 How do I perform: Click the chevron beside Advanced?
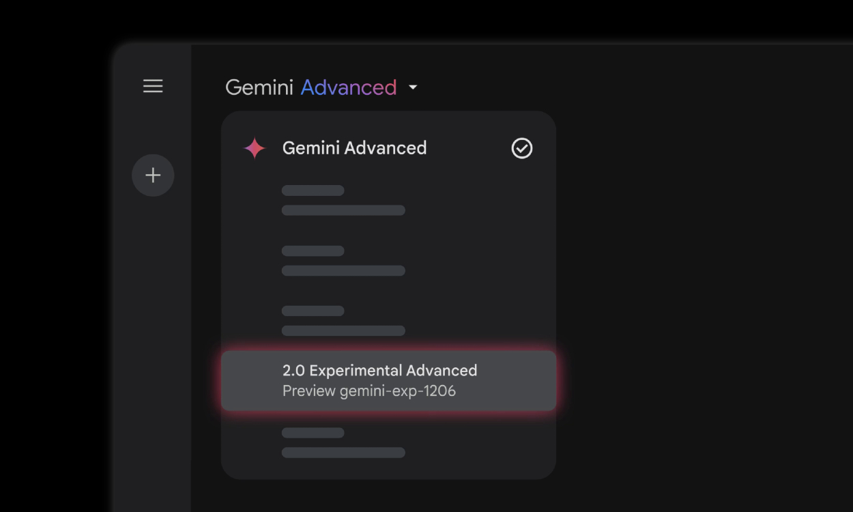click(x=413, y=87)
